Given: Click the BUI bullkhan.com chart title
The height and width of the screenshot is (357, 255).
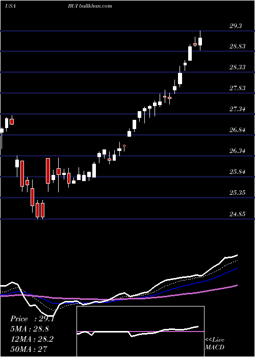Looking at the screenshot, I should pyautogui.click(x=90, y=6).
